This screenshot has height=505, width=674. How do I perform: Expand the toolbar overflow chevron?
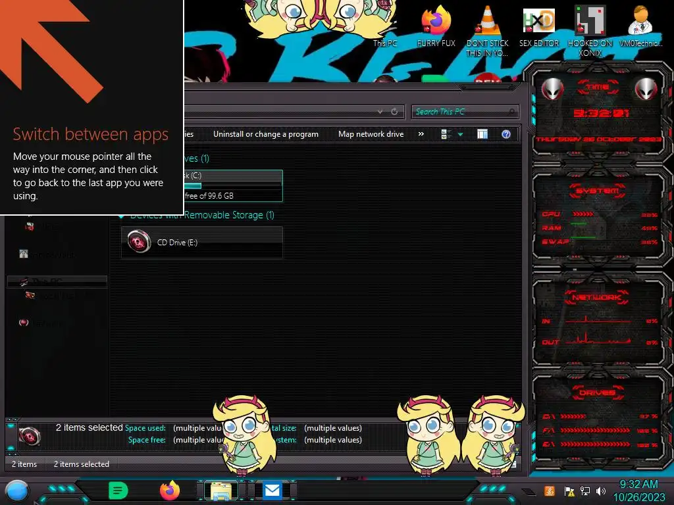click(x=421, y=134)
